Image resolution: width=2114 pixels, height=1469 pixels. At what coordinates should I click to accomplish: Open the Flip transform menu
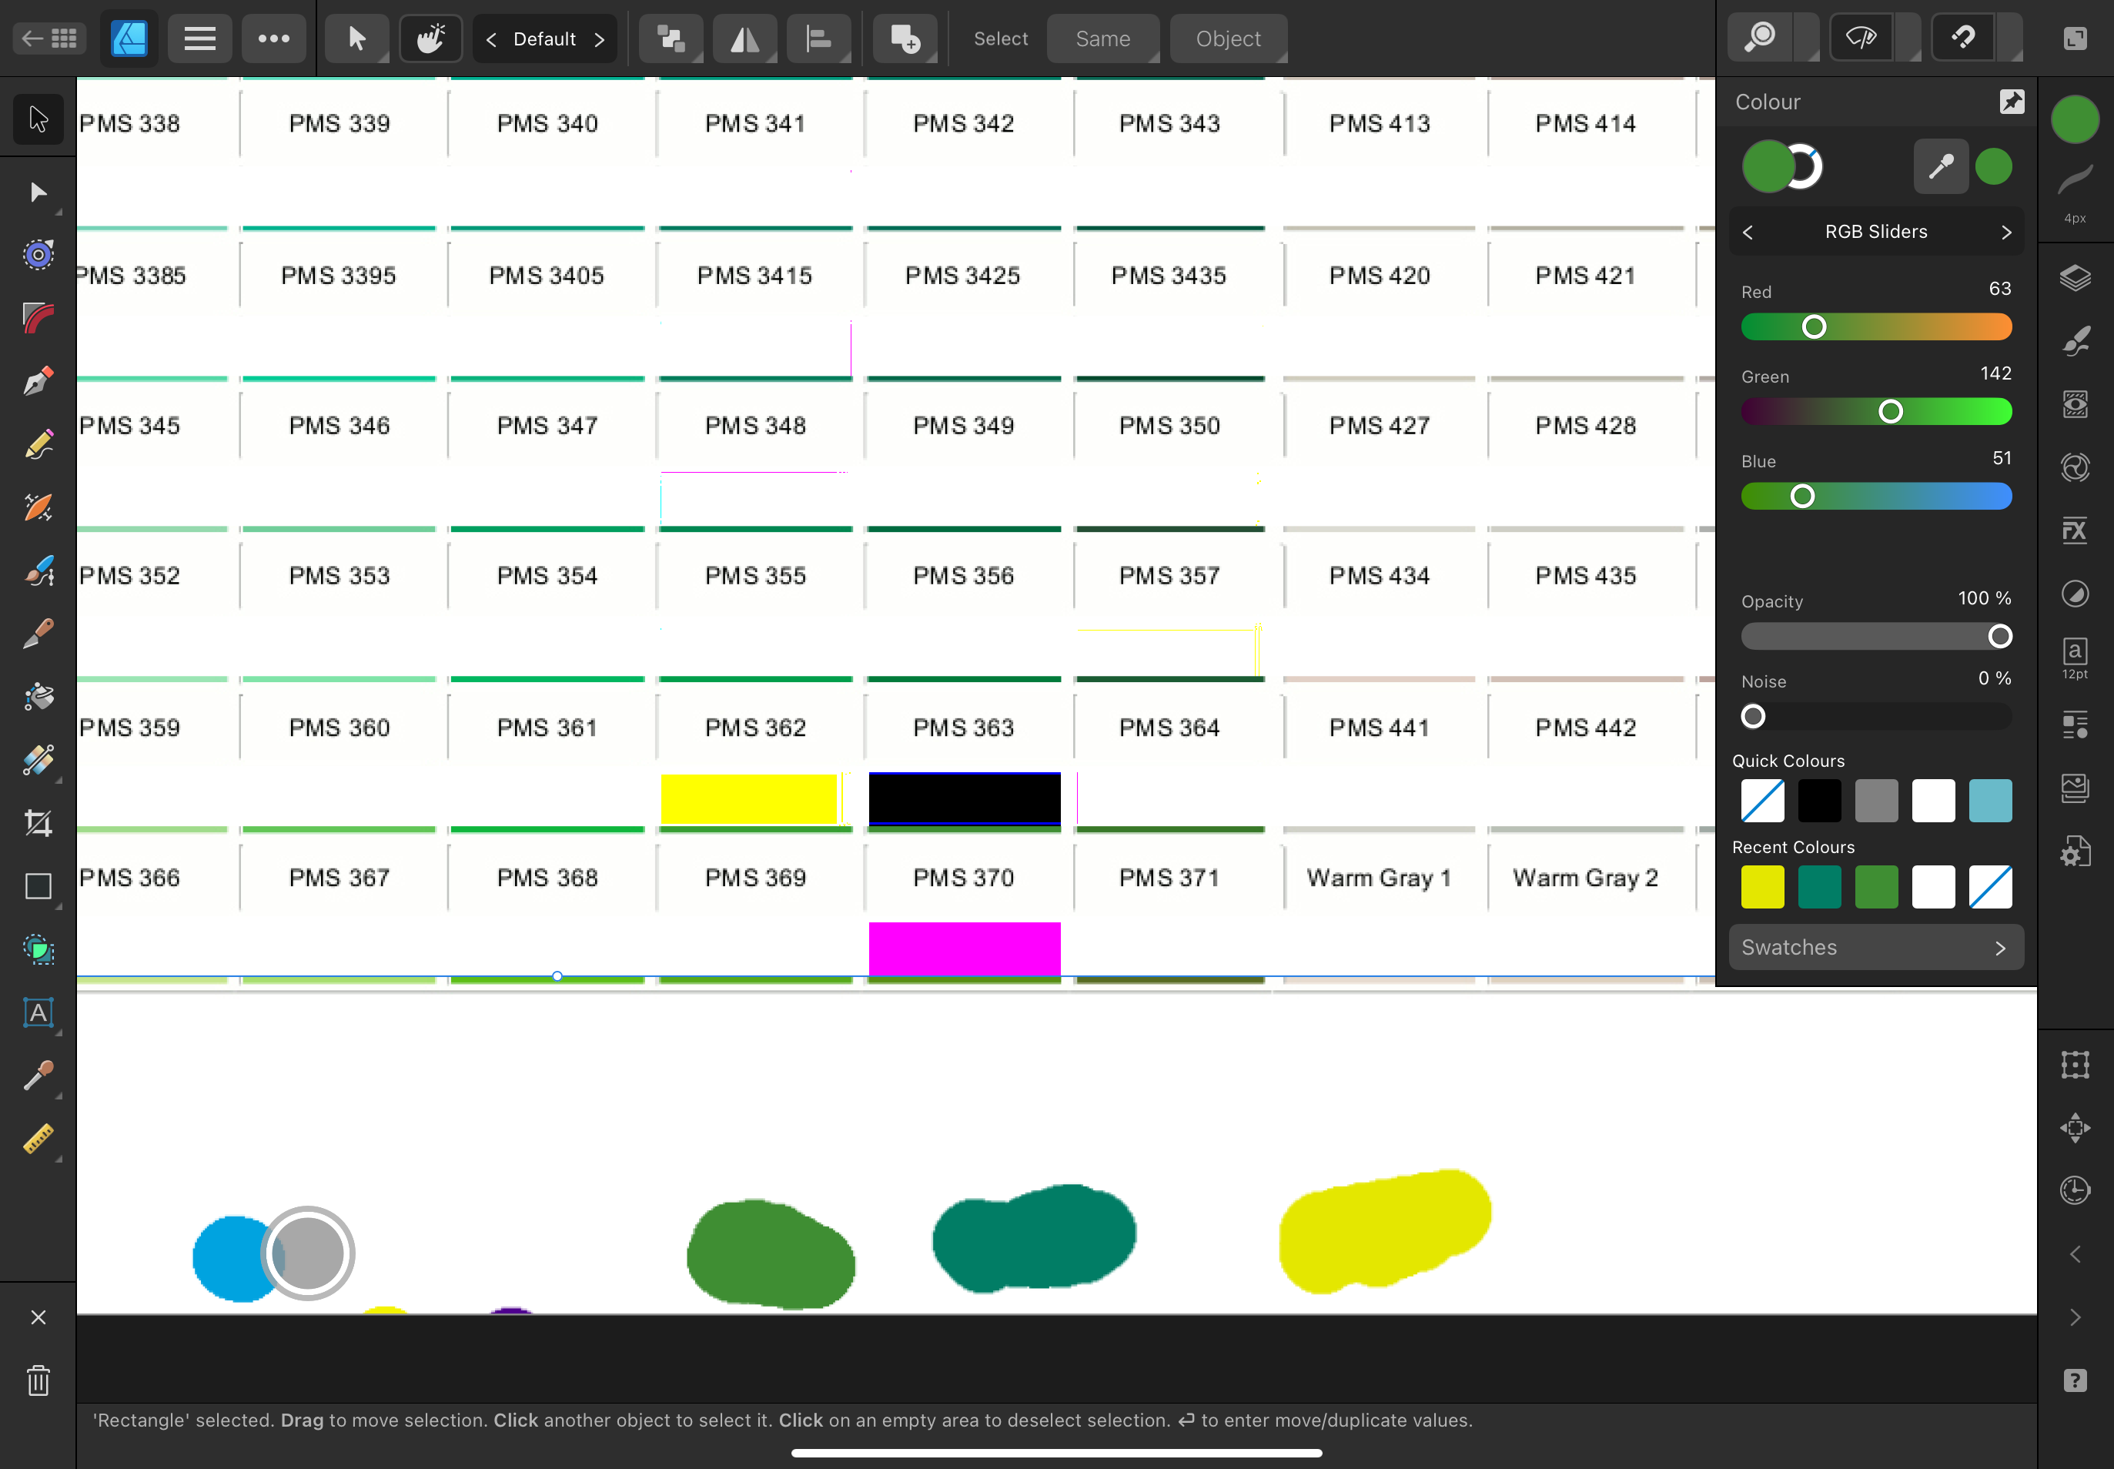744,38
